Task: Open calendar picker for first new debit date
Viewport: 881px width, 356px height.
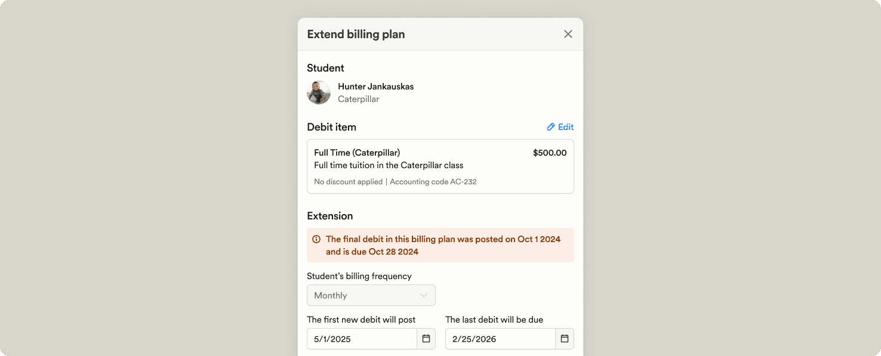Action: (x=426, y=339)
